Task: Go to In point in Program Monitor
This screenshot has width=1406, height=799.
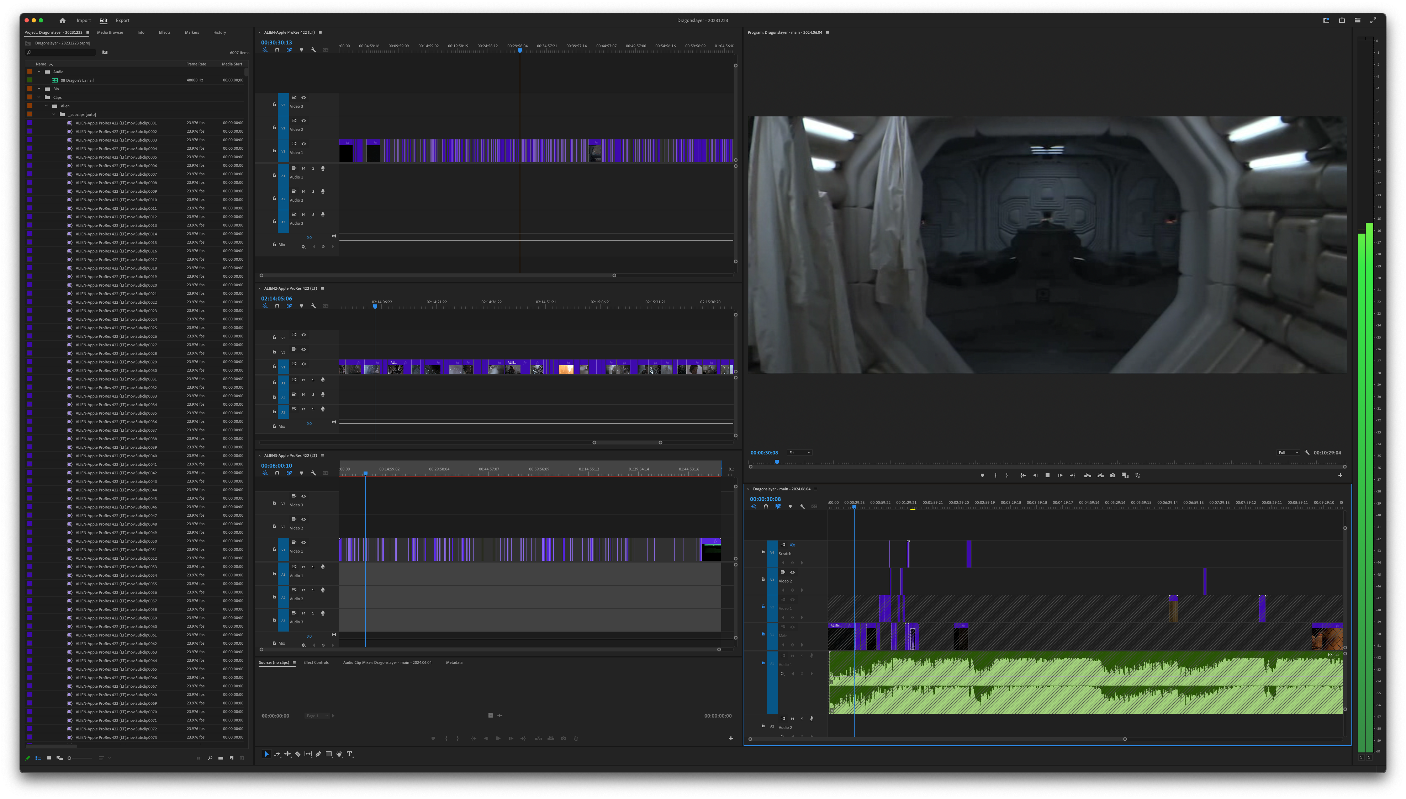Action: [1023, 475]
